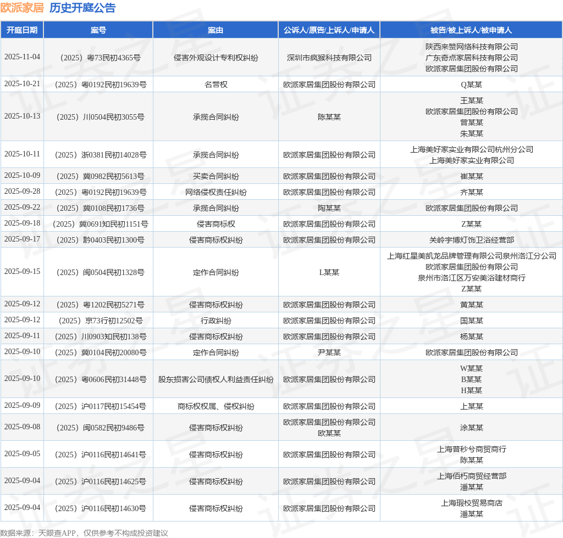Click case number （2025）闽0504民初1328号
The height and width of the screenshot is (538, 563).
[x=98, y=272]
